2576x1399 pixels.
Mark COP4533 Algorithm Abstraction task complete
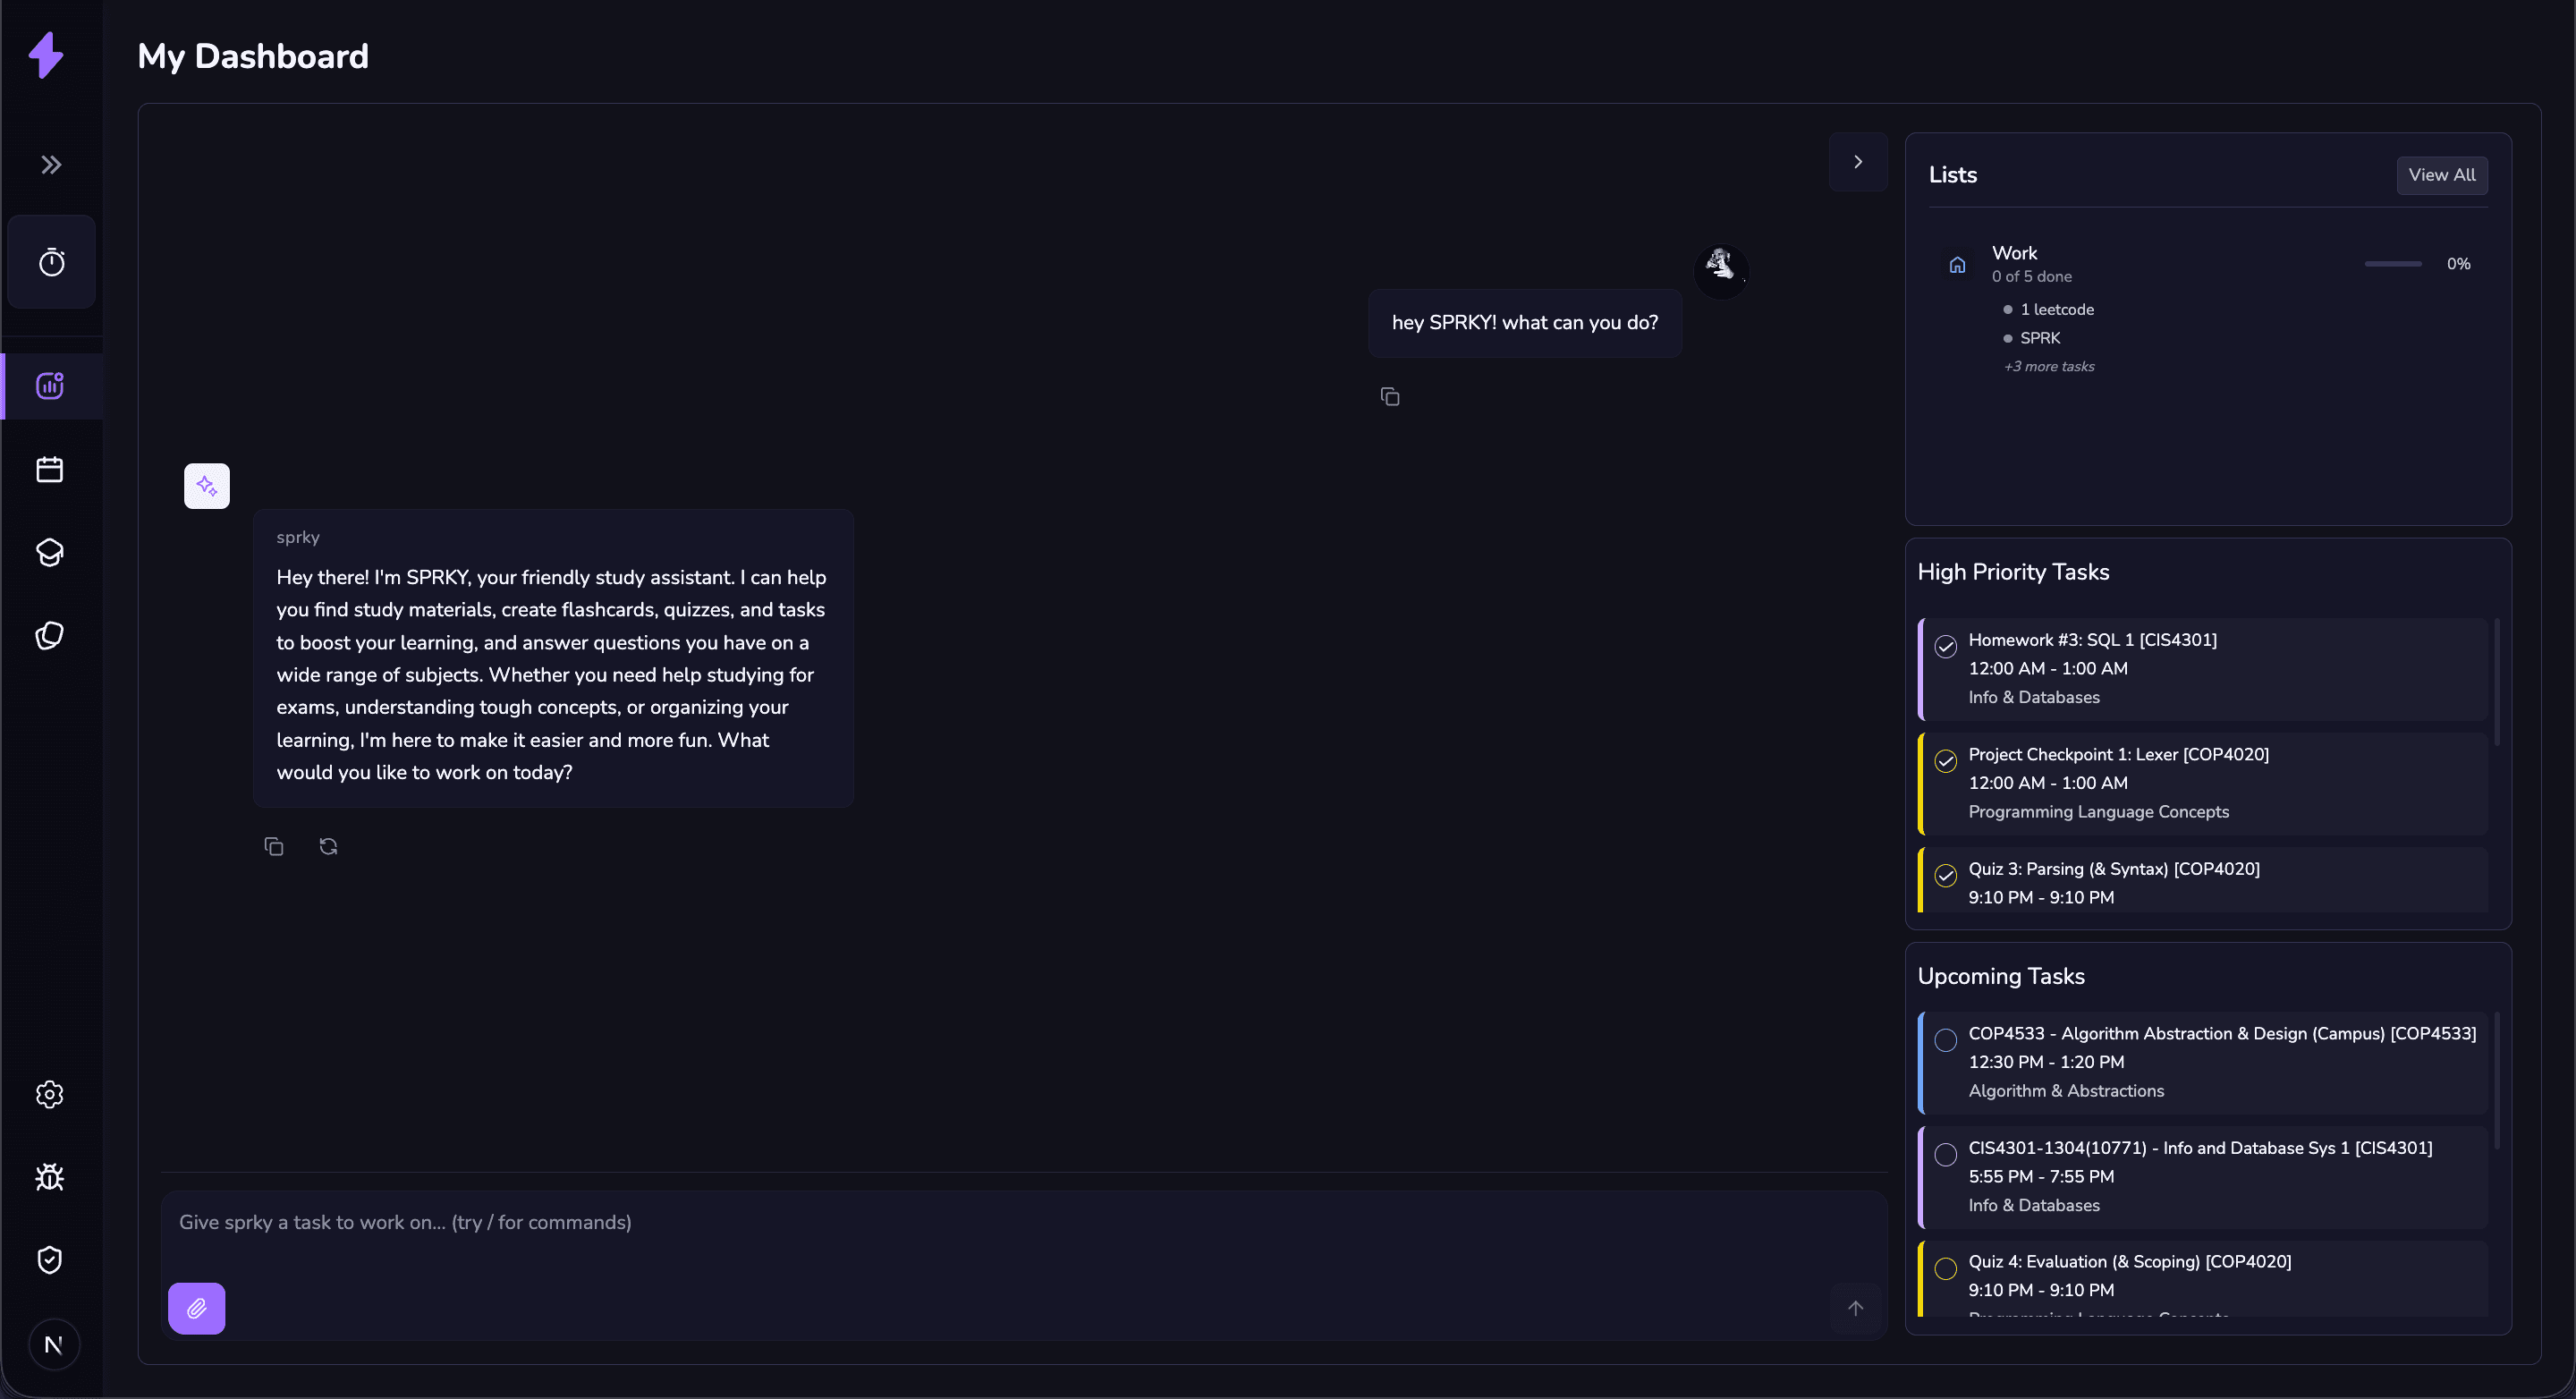pyautogui.click(x=1945, y=1040)
